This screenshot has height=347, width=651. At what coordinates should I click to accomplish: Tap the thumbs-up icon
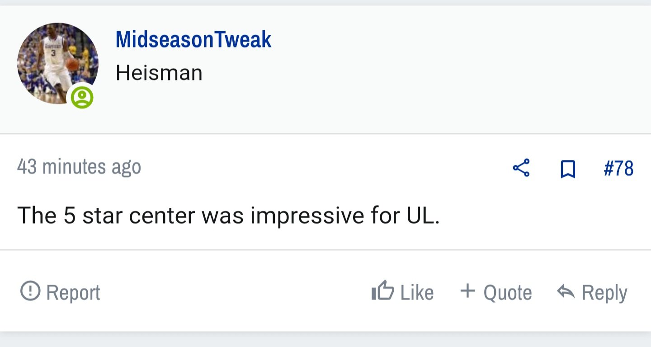[382, 291]
